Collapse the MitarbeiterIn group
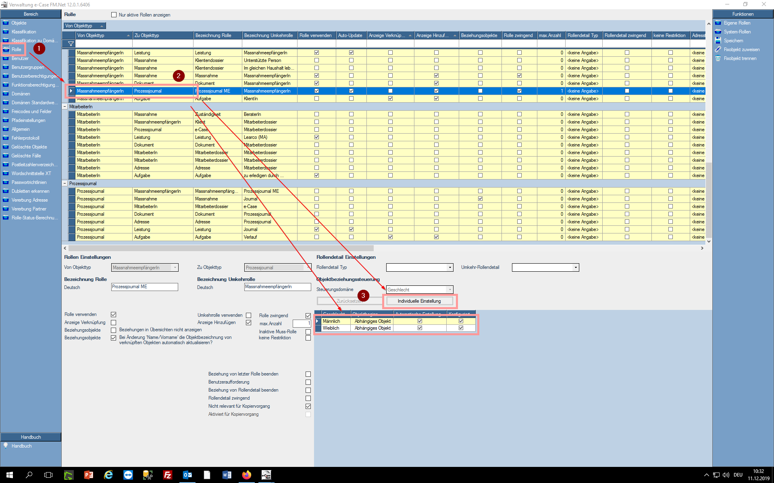The width and height of the screenshot is (774, 483). click(x=64, y=107)
